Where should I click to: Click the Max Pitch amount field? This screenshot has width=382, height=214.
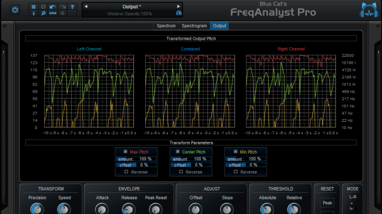(136, 159)
